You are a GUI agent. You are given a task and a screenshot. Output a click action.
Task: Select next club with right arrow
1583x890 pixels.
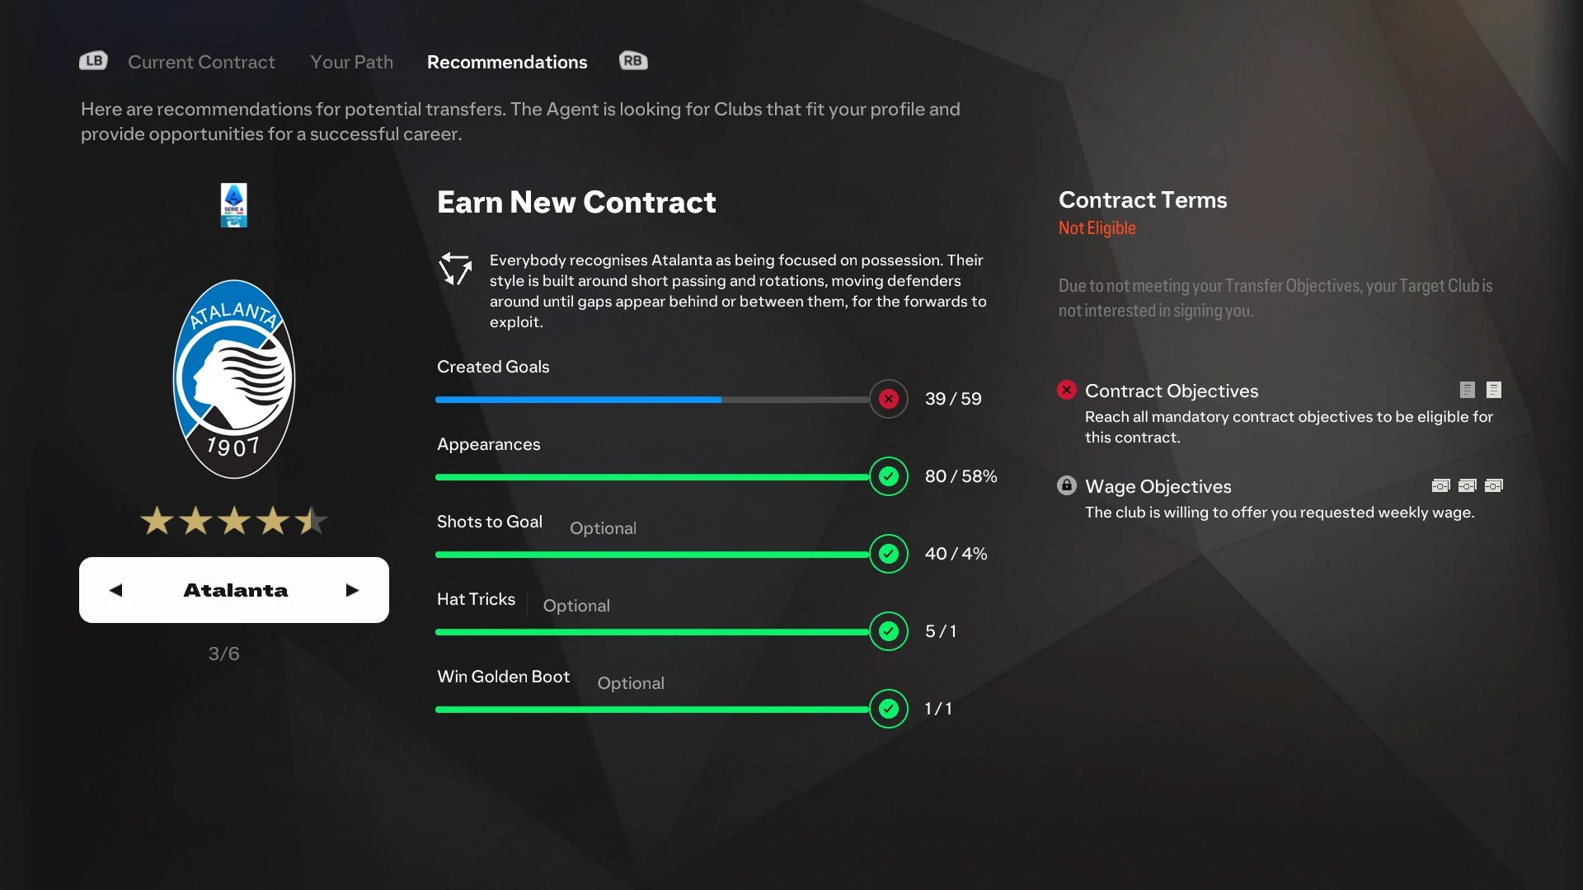tap(352, 590)
